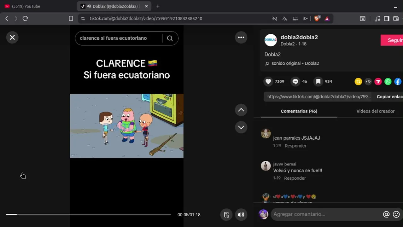
Task: Open comments via speech bubble icon
Action: pyautogui.click(x=295, y=81)
